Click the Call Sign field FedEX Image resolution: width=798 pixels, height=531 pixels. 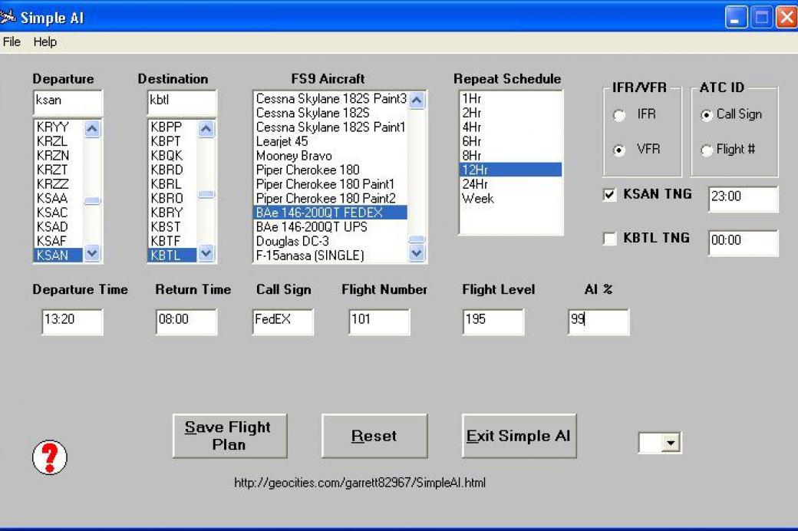click(x=283, y=322)
